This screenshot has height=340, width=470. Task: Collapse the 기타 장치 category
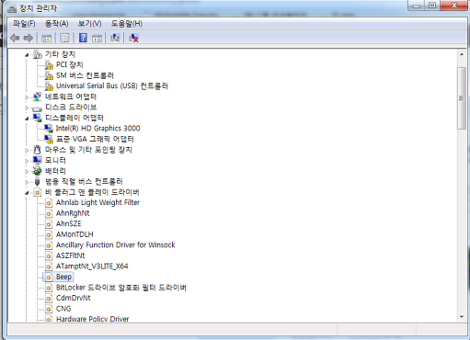point(27,55)
